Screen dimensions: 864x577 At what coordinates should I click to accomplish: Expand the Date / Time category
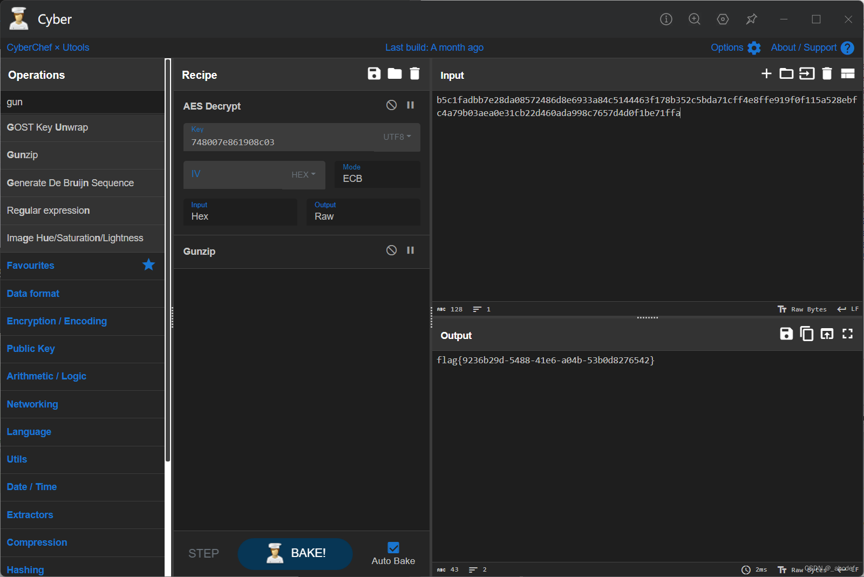(83, 487)
